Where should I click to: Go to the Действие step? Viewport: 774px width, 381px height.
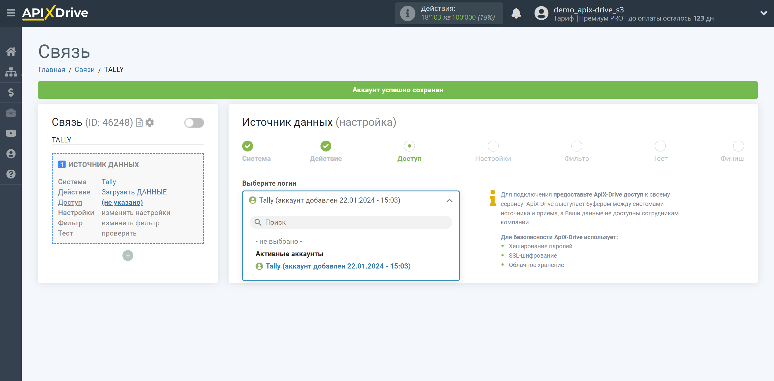326,146
